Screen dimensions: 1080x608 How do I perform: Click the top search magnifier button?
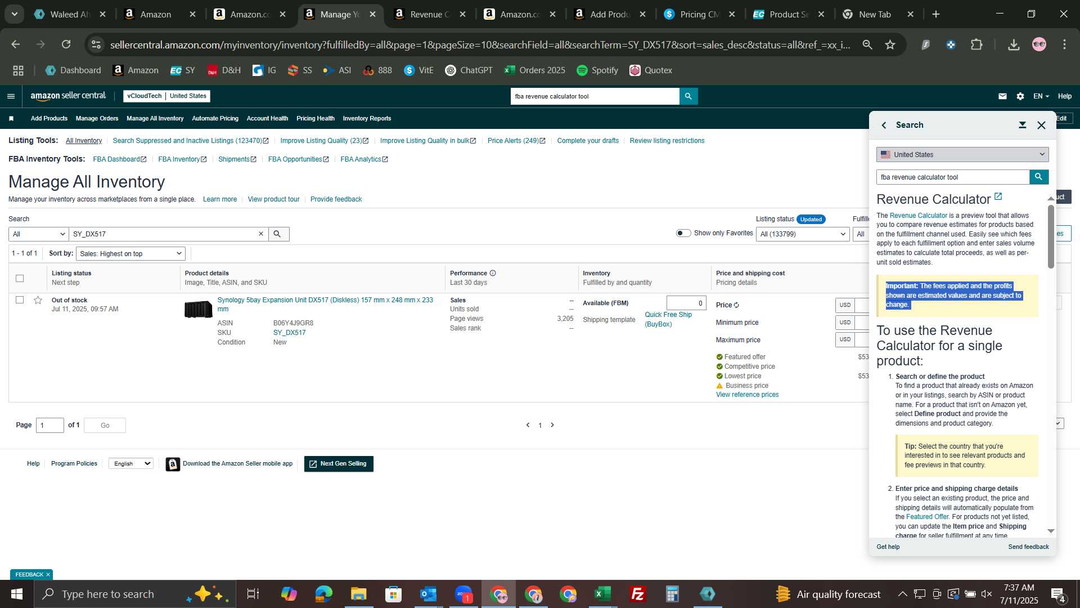pos(688,96)
